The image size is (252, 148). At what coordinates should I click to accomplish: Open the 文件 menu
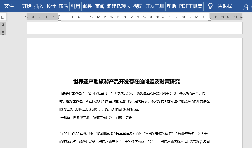coord(9,6)
